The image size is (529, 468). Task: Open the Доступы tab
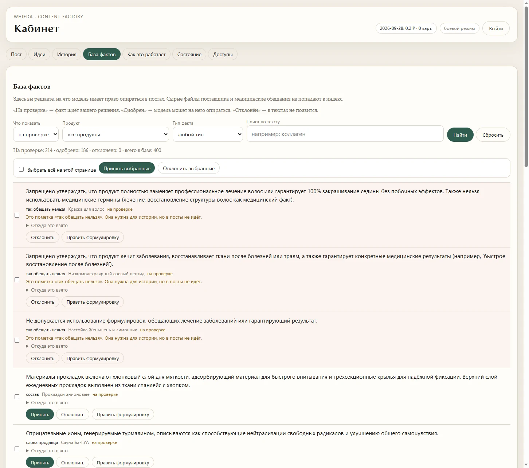click(223, 54)
